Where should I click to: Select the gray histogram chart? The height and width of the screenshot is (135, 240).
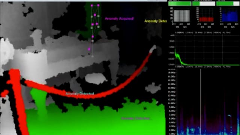(181, 16)
